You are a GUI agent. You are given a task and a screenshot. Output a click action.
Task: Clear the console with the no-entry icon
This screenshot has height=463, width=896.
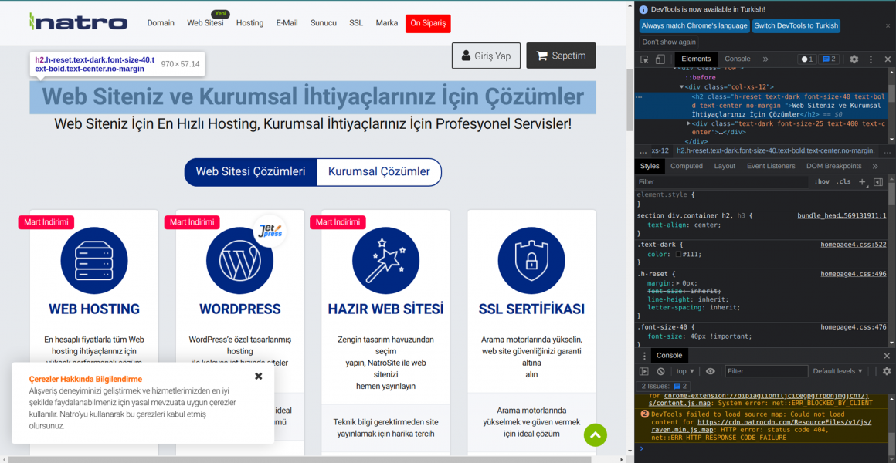(x=660, y=370)
